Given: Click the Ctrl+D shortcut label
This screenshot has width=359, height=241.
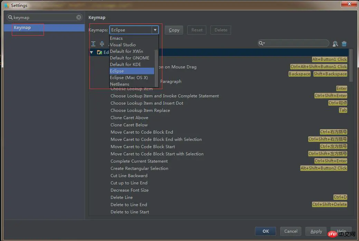Looking at the screenshot, I should (340, 197).
